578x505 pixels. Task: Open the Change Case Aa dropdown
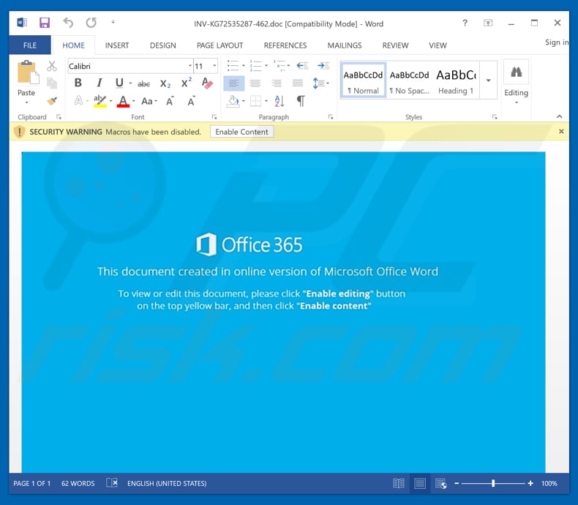pyautogui.click(x=149, y=101)
